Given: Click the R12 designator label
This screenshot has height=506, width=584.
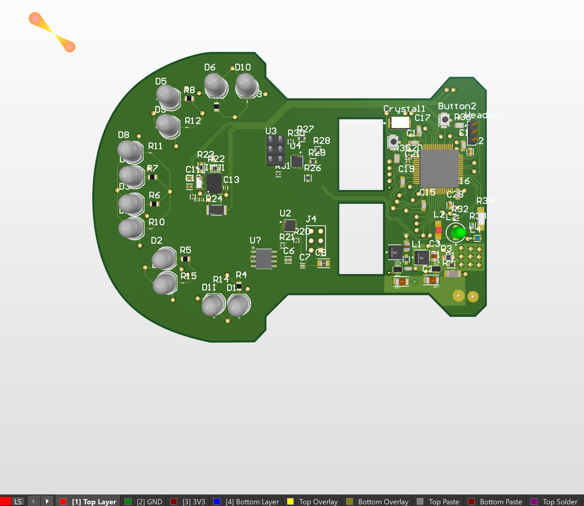Looking at the screenshot, I should (x=193, y=121).
